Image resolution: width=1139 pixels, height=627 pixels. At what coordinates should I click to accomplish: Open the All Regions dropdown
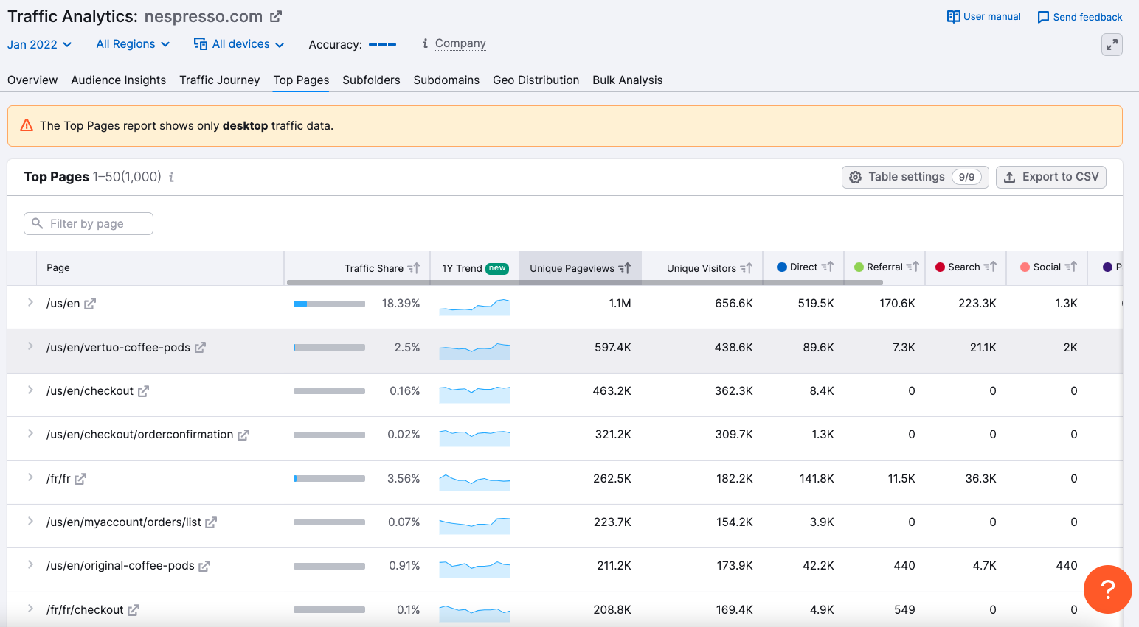pyautogui.click(x=132, y=44)
